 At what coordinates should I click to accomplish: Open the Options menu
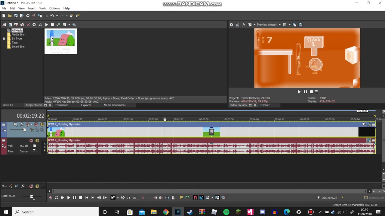click(x=54, y=8)
